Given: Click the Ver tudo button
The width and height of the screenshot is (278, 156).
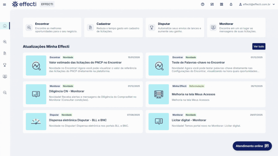Looking at the screenshot, I should click(x=259, y=46).
